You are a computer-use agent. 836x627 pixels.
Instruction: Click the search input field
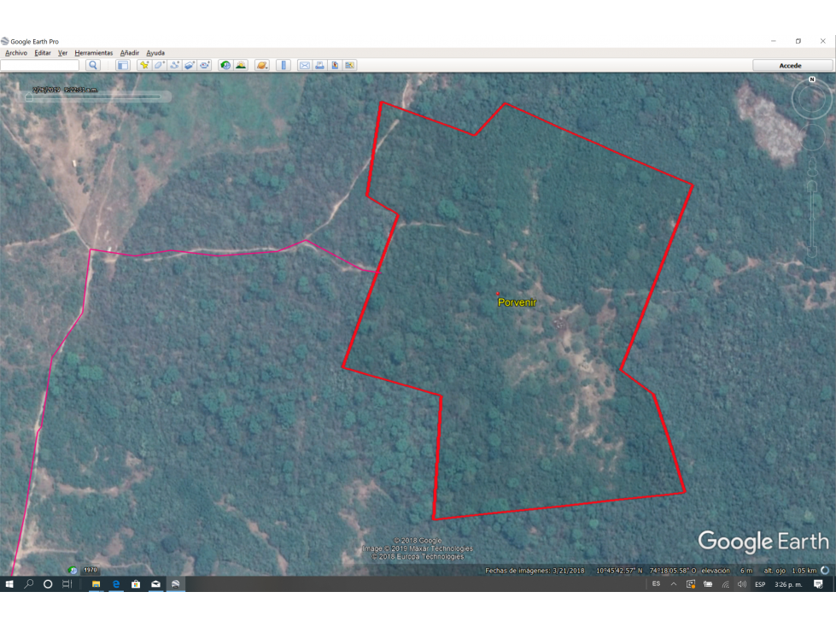tap(40, 65)
